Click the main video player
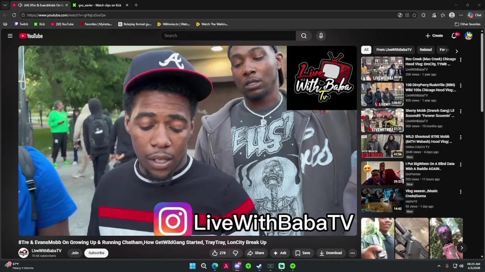Image resolution: width=485 pixels, height=272 pixels. pos(188,141)
